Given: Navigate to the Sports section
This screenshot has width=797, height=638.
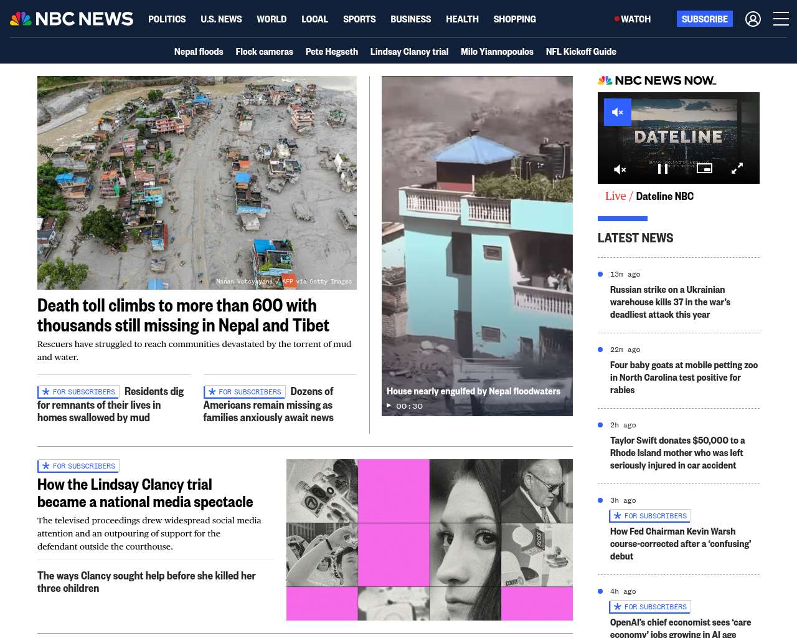Looking at the screenshot, I should 359,19.
